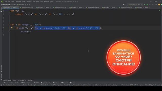The image size is (162, 91).
Task: Switch to the Polyakov_15_365.py tab
Action: pos(77,8)
